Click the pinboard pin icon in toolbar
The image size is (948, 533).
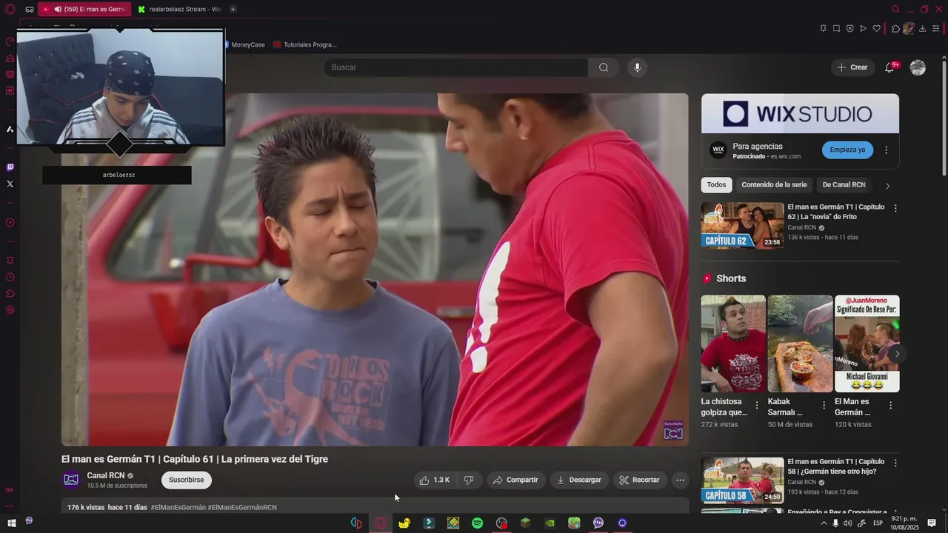[x=823, y=28]
